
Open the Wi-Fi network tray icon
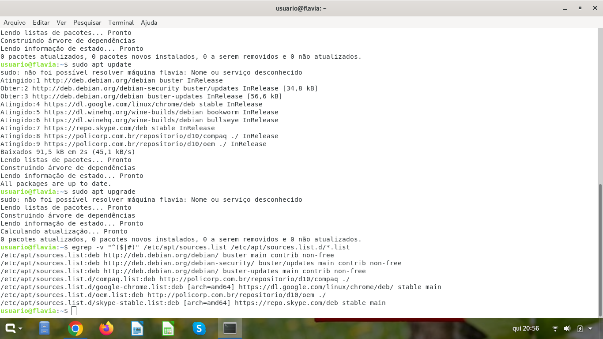[555, 328]
